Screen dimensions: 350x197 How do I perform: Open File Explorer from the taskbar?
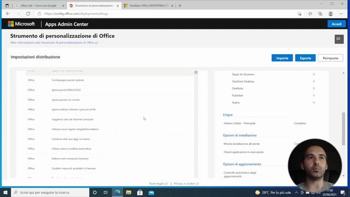[x=129, y=192]
